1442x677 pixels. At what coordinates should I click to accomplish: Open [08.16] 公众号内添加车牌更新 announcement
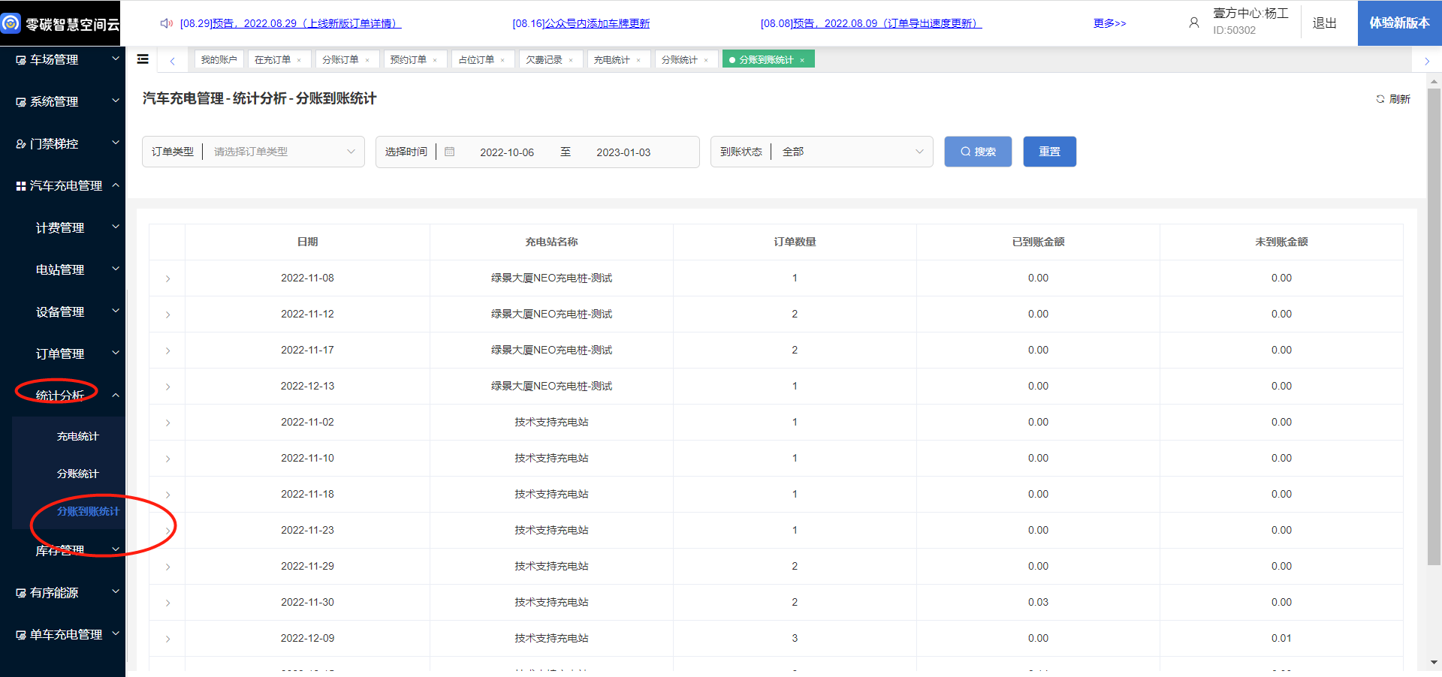[x=581, y=23]
